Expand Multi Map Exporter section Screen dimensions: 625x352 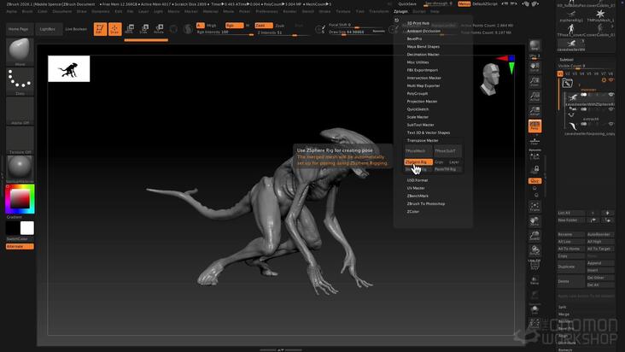click(x=423, y=85)
